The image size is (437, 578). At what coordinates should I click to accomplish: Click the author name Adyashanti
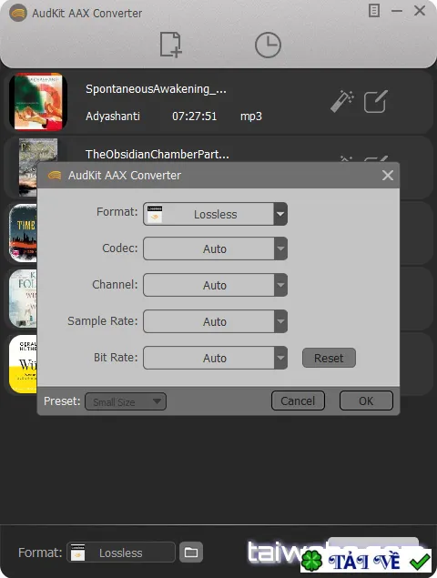pyautogui.click(x=113, y=117)
